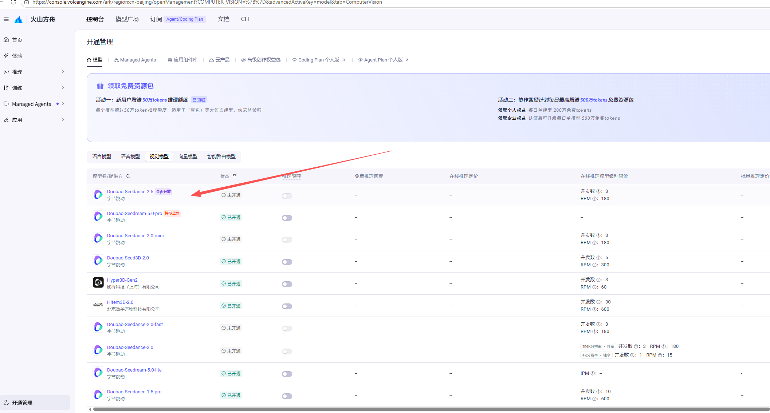Open the 云产品 tab

click(x=219, y=60)
